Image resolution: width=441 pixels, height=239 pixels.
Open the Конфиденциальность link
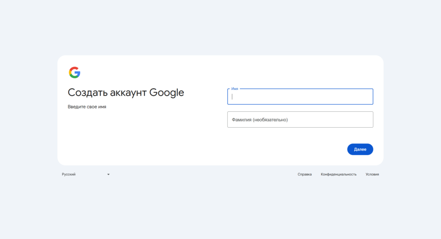339,175
